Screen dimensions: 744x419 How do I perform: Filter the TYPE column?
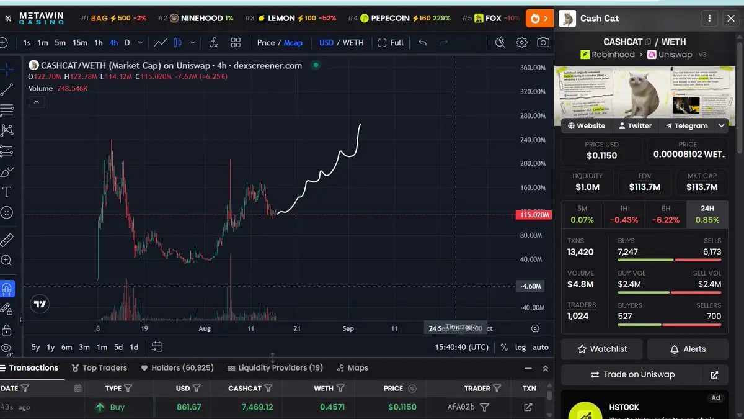[128, 389]
